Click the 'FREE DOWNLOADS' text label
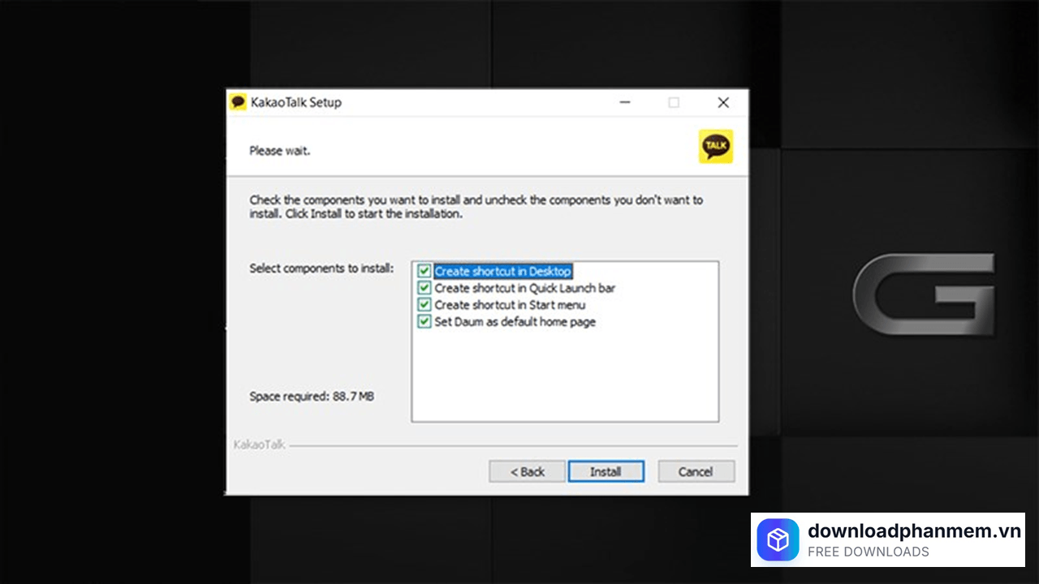Screen dimensions: 1039x584 coord(869,551)
